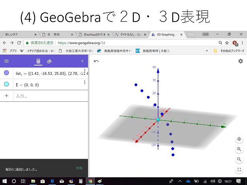Screen dimensions: 247x185
Task: Undo the last action in 3D view
Action: coord(96,61)
